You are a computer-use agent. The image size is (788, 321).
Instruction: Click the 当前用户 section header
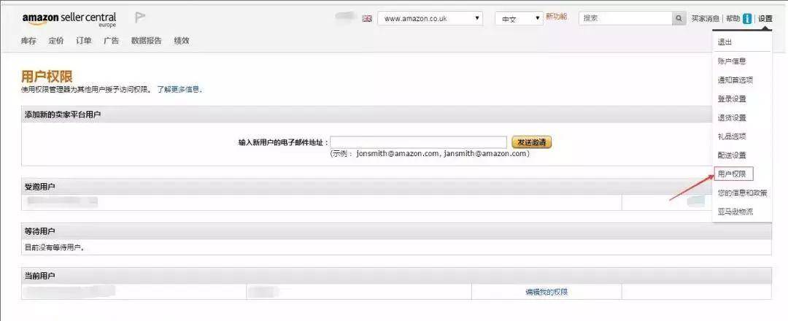(396, 276)
